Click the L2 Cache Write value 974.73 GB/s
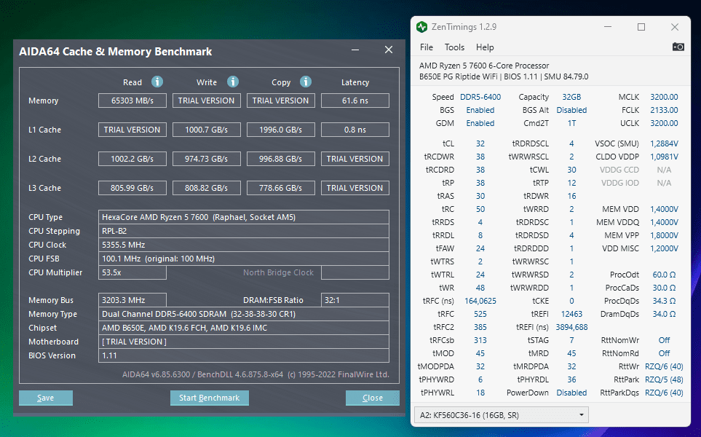 pos(207,159)
